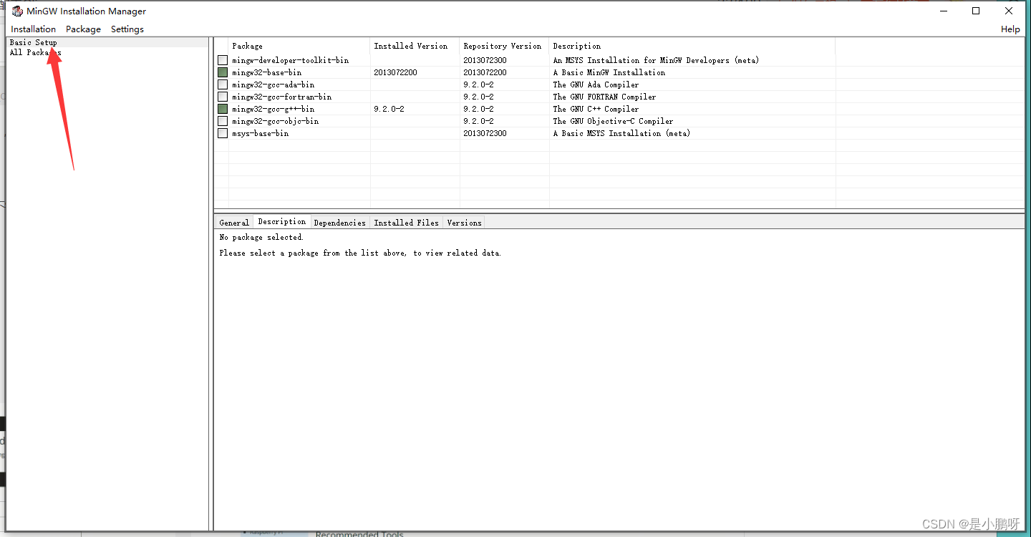Sort by Package column header

[x=299, y=46]
